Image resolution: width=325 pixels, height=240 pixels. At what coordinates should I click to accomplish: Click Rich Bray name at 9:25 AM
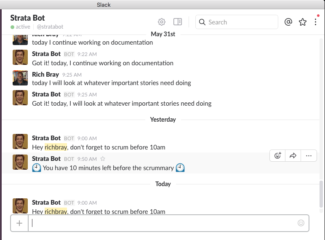coord(45,75)
